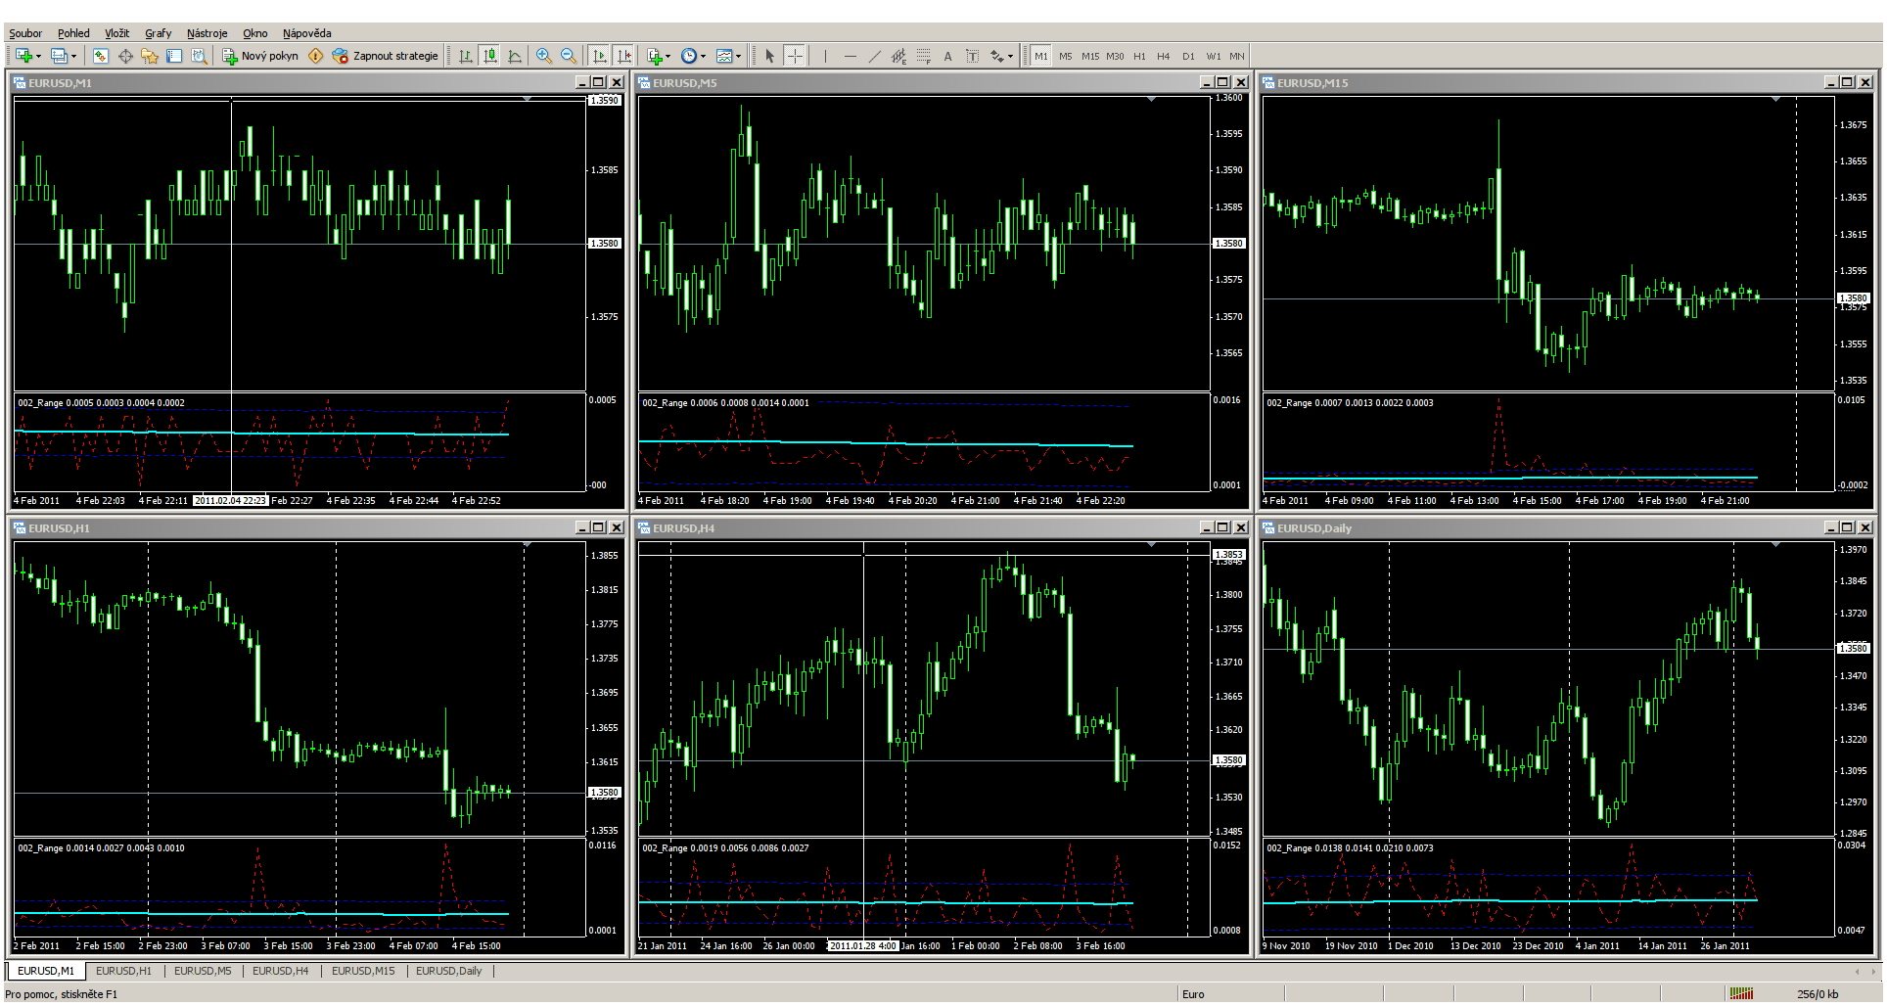Screen dimensions: 1887x1006
Task: Select the equidistant channel tool
Action: click(x=898, y=56)
